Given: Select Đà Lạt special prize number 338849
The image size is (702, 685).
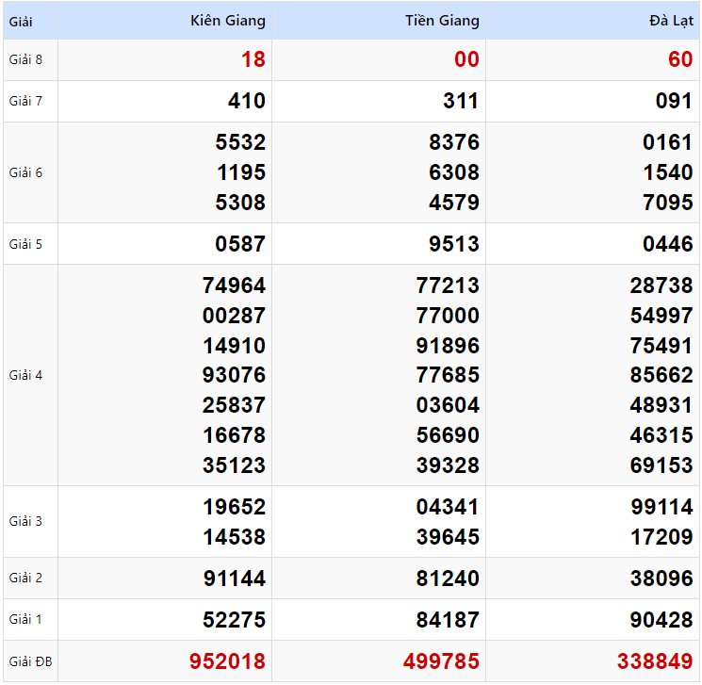Looking at the screenshot, I should 655,661.
